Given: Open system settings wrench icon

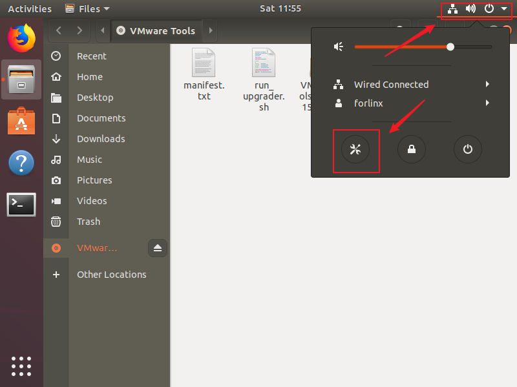Looking at the screenshot, I should (355, 150).
